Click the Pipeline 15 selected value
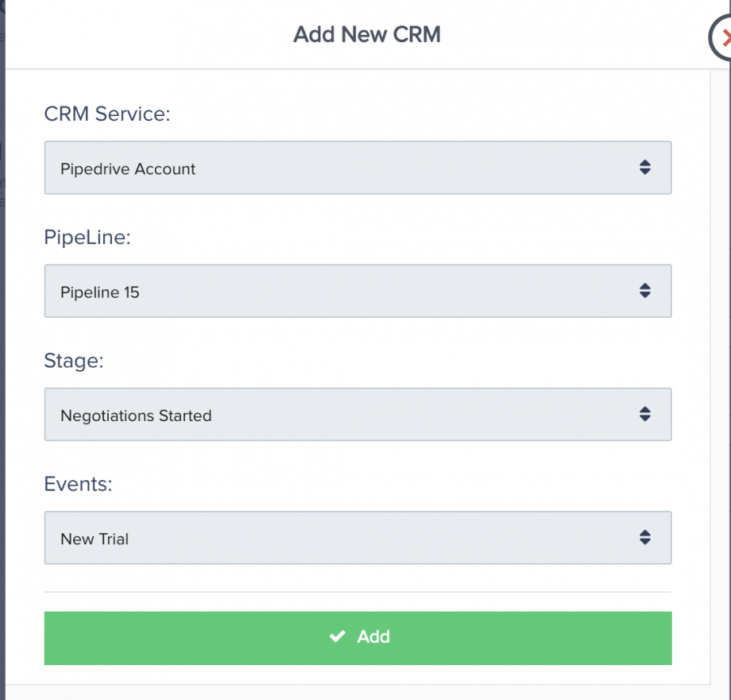This screenshot has width=731, height=700. [100, 292]
